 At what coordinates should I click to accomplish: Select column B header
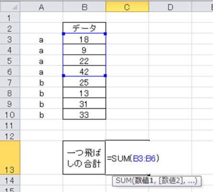coord(84,7)
